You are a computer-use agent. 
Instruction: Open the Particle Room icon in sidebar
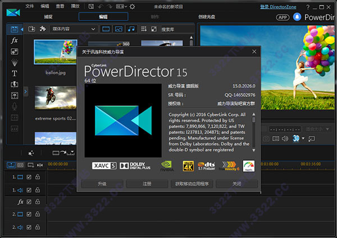tap(14, 63)
